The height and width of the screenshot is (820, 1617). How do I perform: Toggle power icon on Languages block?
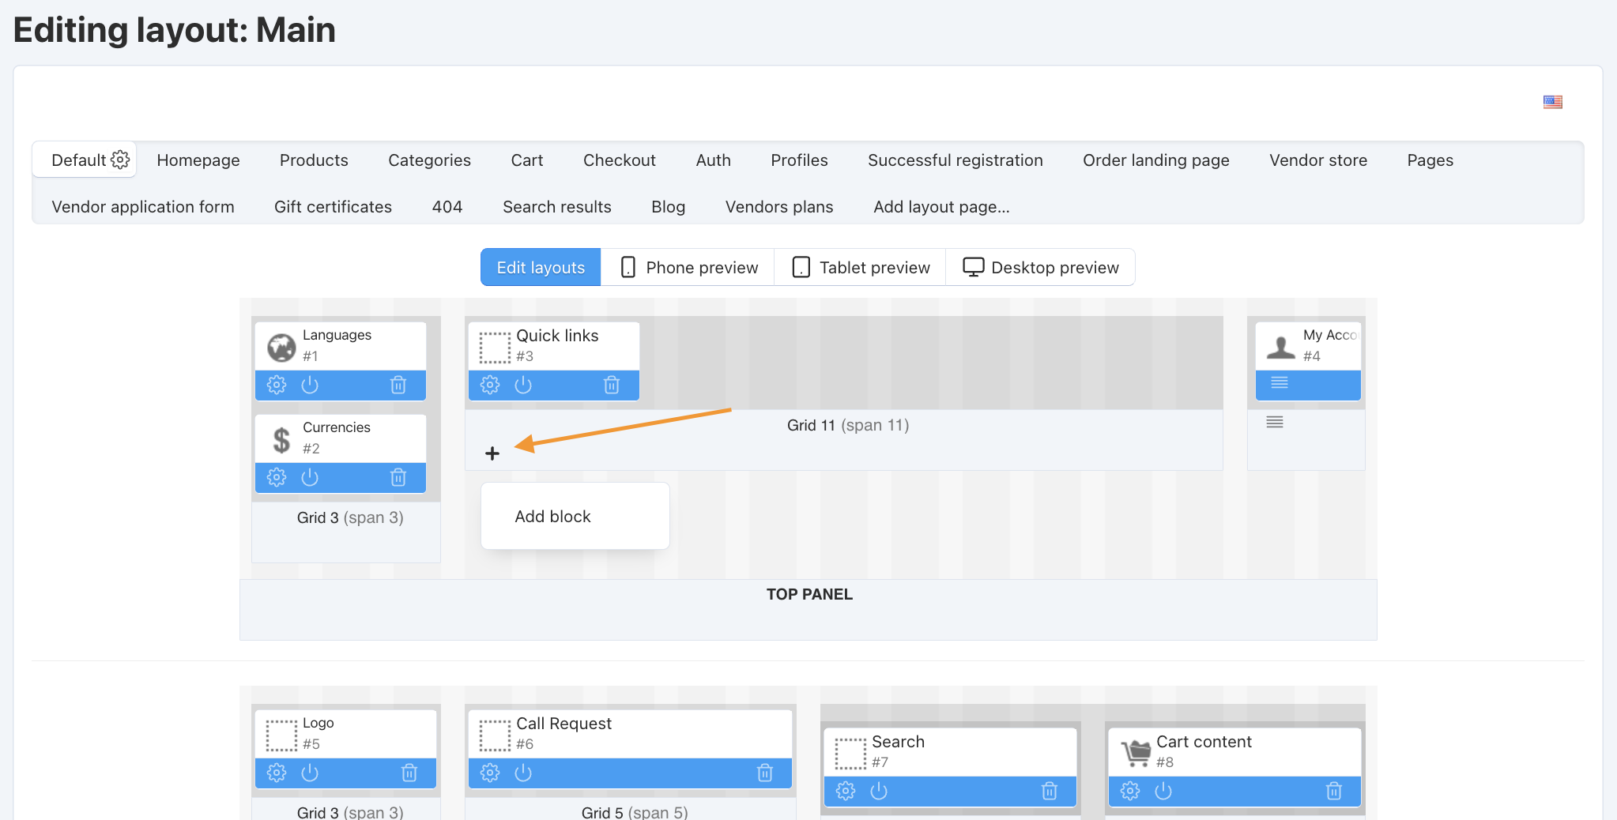tap(310, 385)
